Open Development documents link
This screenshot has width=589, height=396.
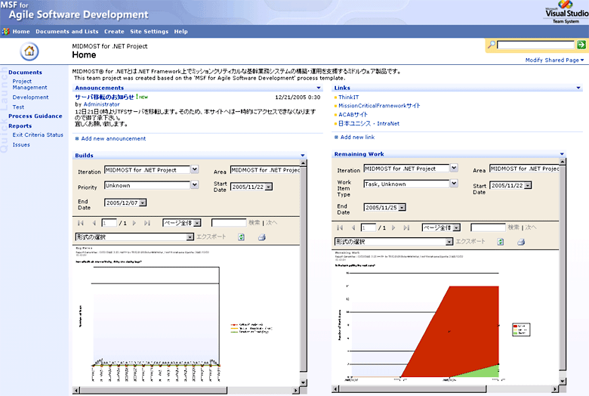(x=30, y=97)
